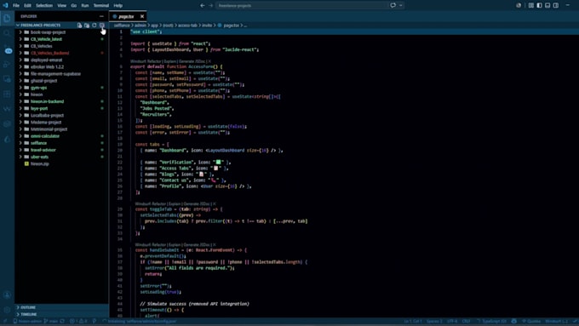
Task: Open the View menu
Action: point(61,6)
